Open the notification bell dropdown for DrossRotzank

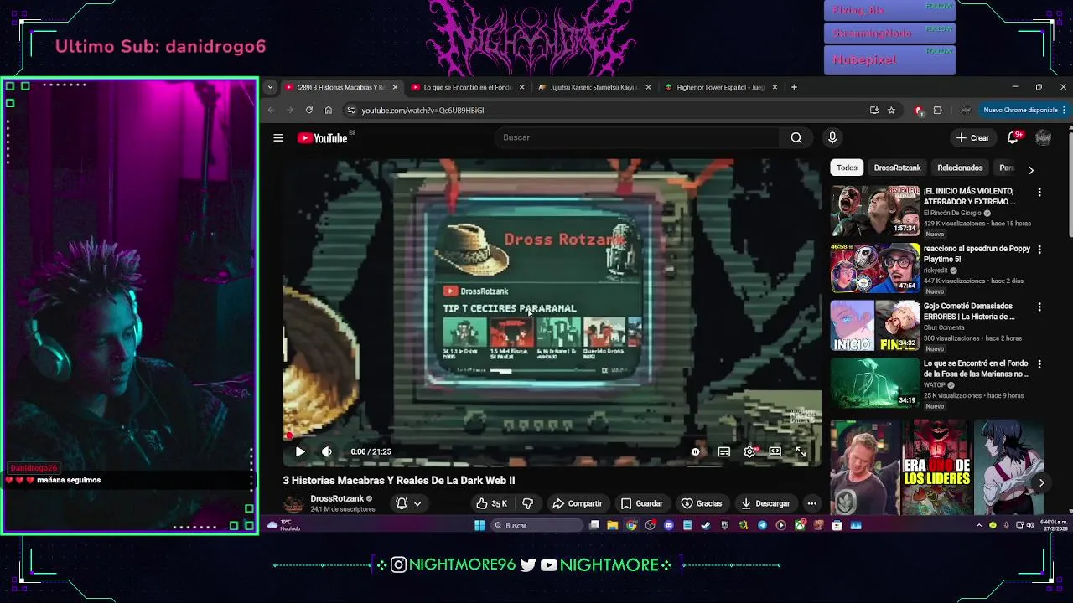coord(408,503)
